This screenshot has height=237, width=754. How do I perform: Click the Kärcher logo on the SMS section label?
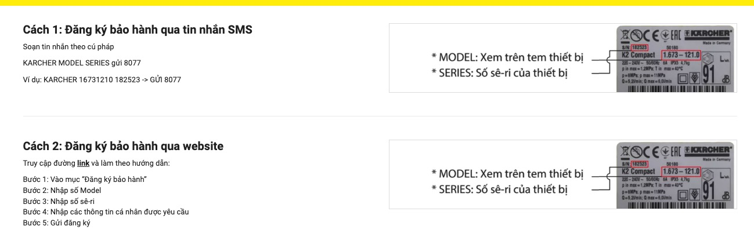709,34
